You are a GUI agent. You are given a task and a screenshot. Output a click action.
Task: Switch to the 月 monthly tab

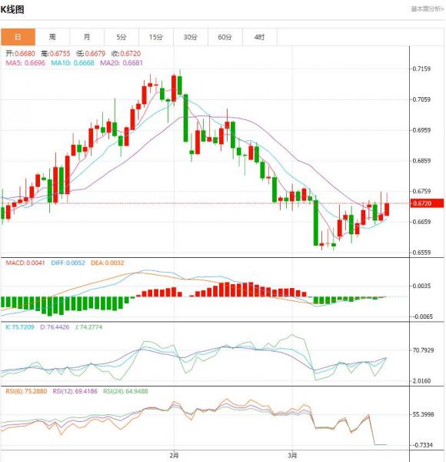click(87, 37)
